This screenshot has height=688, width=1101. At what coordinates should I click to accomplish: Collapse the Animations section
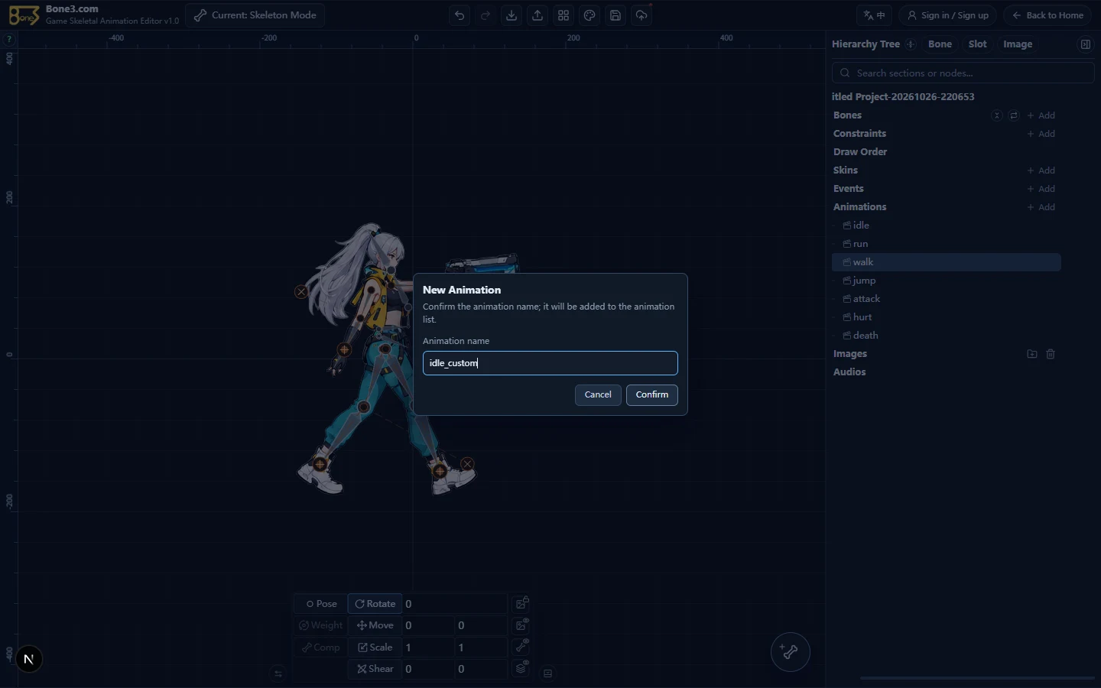click(859, 207)
